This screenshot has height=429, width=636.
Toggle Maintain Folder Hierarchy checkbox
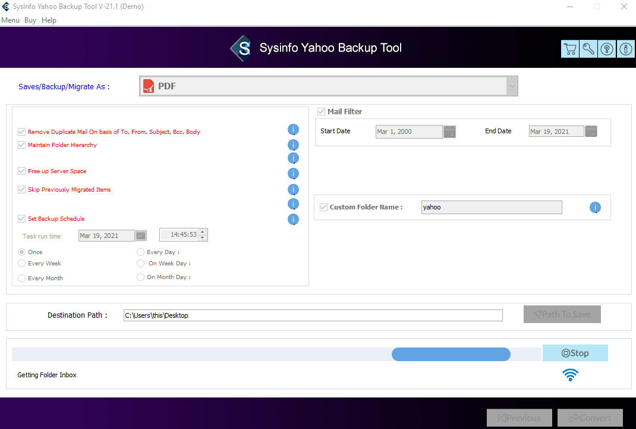pos(22,145)
